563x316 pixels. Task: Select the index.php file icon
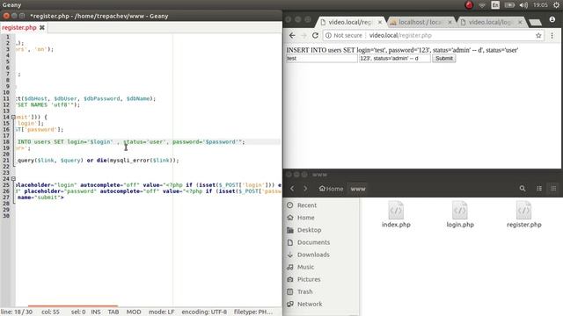tap(396, 211)
